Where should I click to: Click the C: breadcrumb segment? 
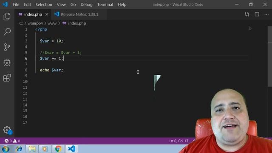(x=21, y=23)
